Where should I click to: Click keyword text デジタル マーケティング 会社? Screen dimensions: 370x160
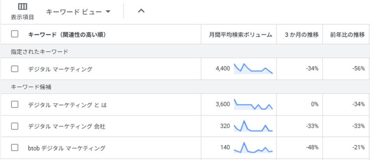point(67,126)
